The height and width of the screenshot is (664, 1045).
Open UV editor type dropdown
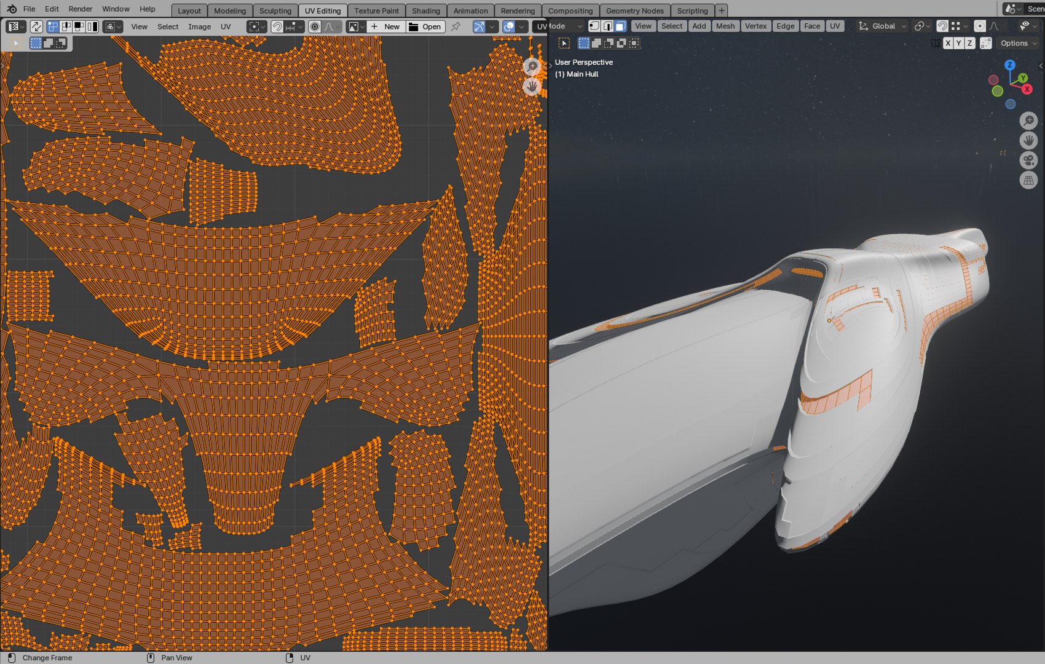15,26
